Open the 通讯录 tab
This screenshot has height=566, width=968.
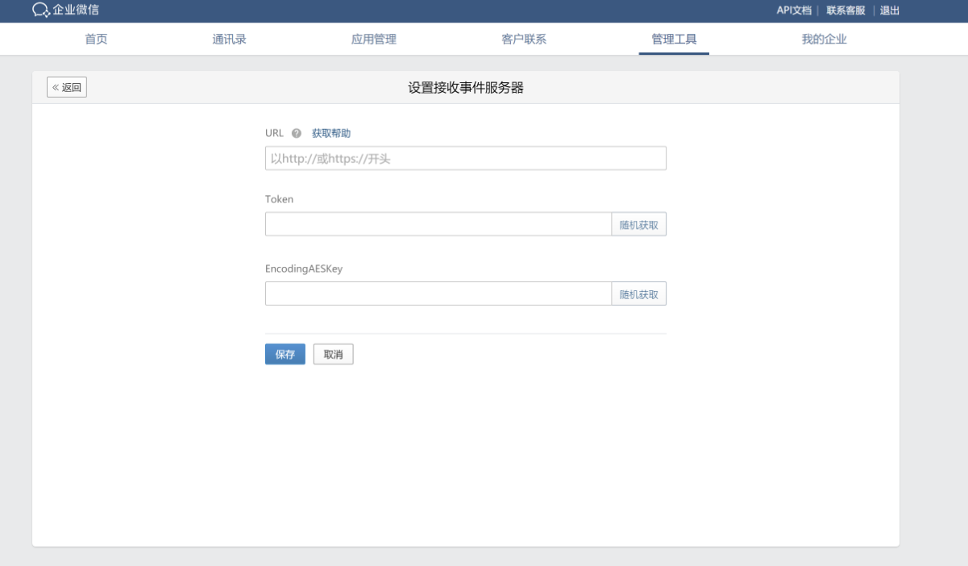click(229, 39)
